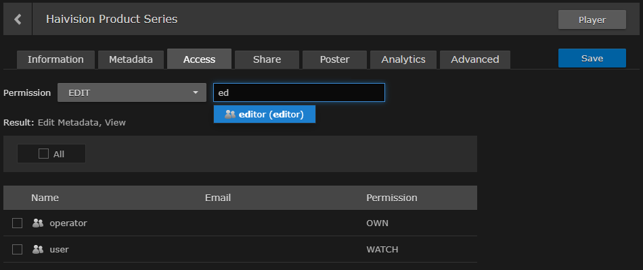Click the user search input field
Viewport: 643px width, 270px height.
[x=298, y=92]
